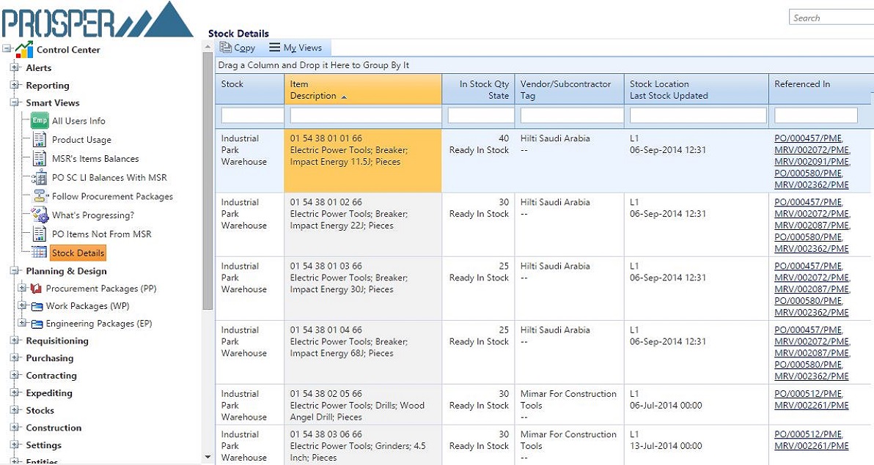Select item cell 01 54 38 01 01 66

pos(363,161)
